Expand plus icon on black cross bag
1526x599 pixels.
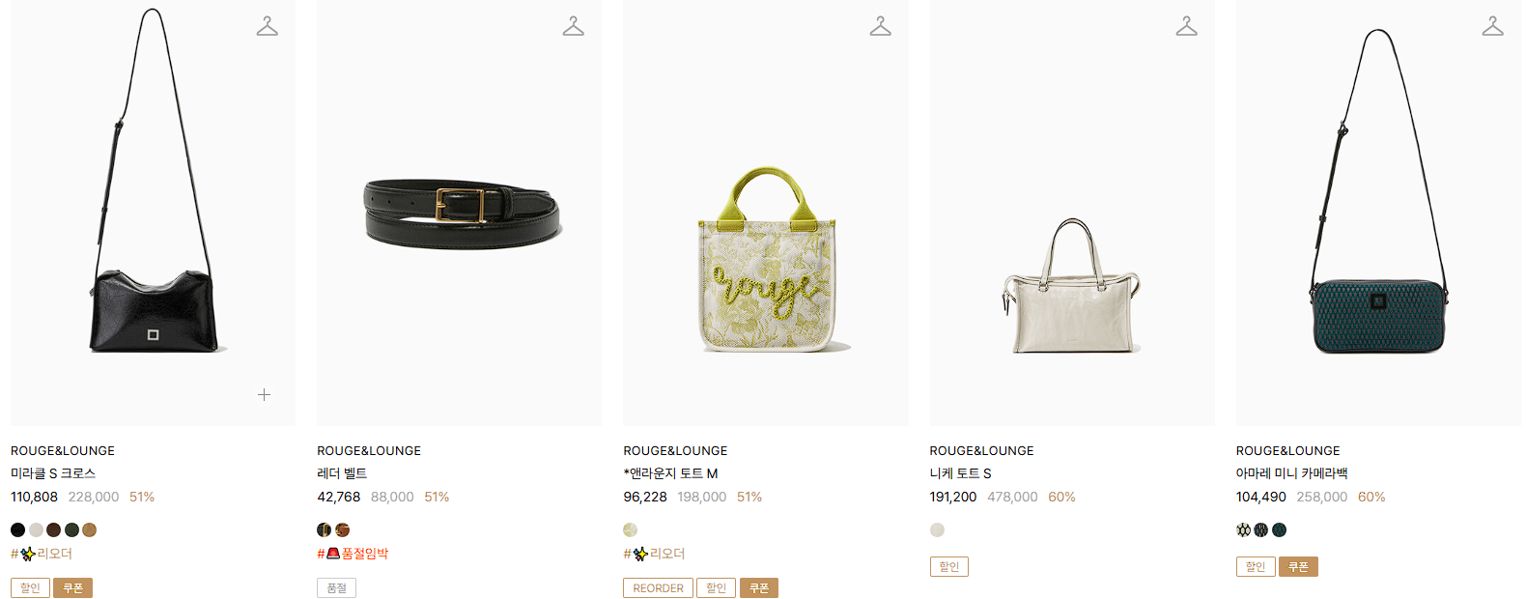[264, 394]
